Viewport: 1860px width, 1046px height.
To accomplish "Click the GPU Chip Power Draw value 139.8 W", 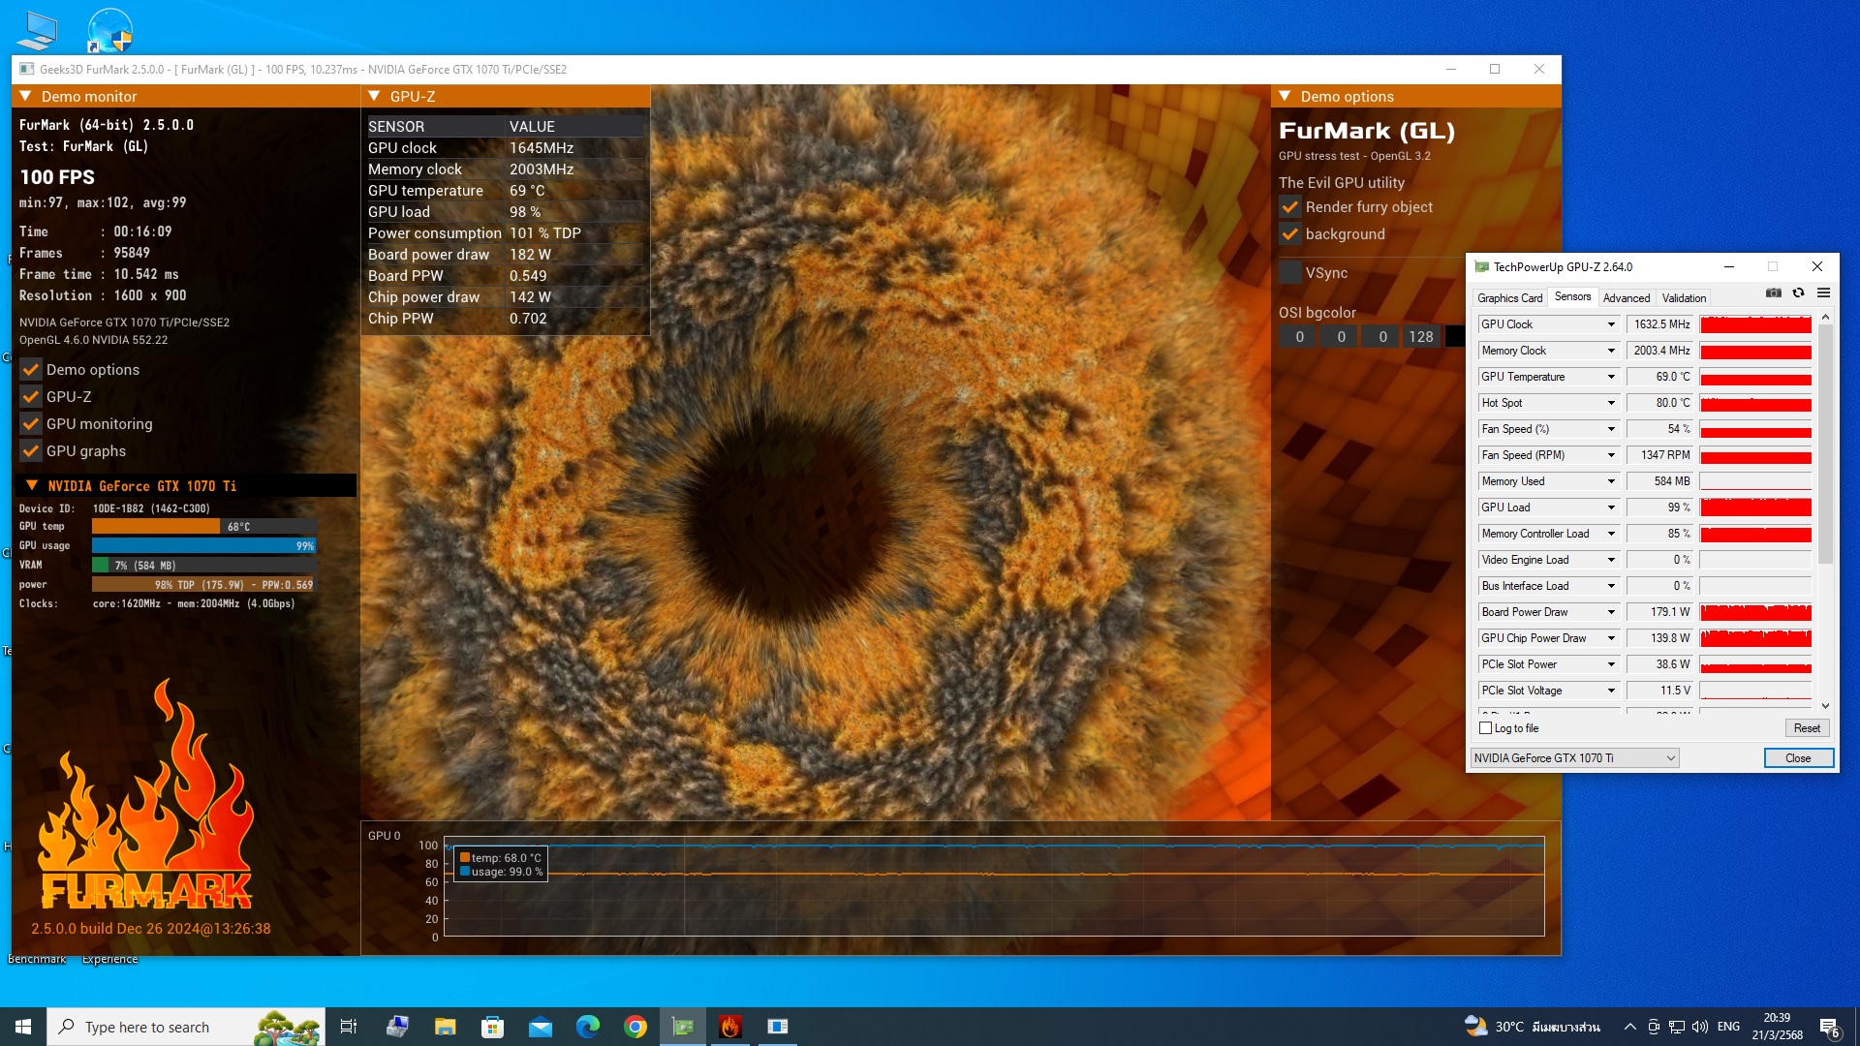I will (x=1659, y=638).
